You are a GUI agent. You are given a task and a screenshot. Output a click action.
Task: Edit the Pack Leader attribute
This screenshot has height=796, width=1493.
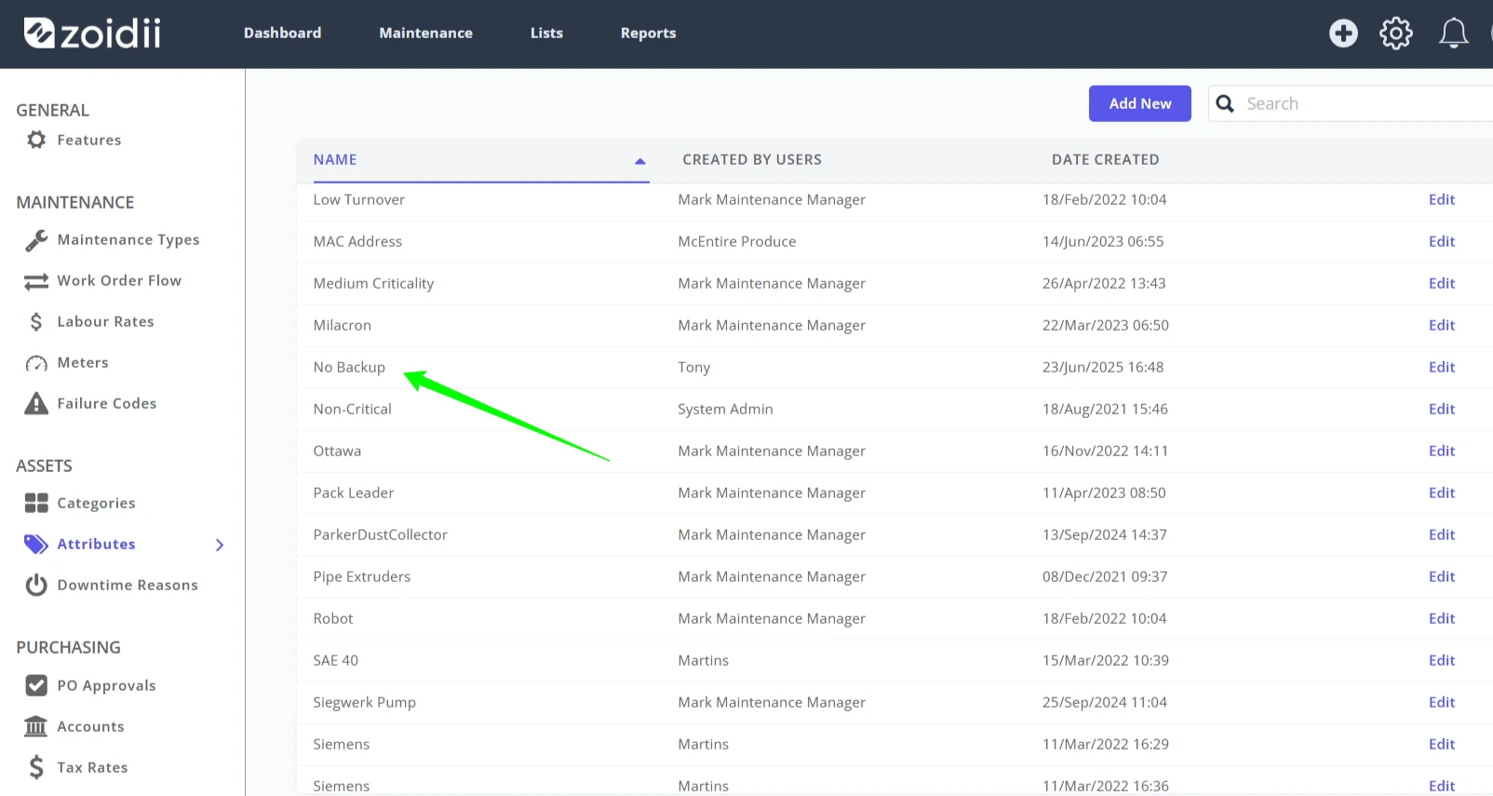coord(1441,493)
